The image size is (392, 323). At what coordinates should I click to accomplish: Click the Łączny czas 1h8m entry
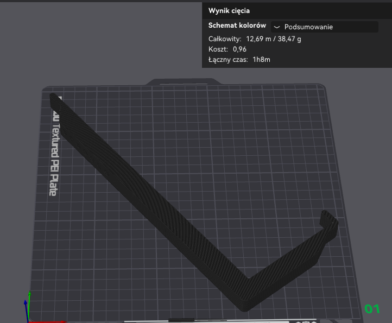click(239, 60)
